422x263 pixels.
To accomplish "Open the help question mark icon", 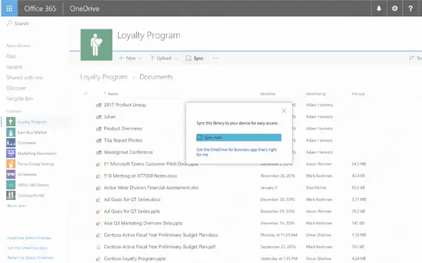I will coord(411,8).
